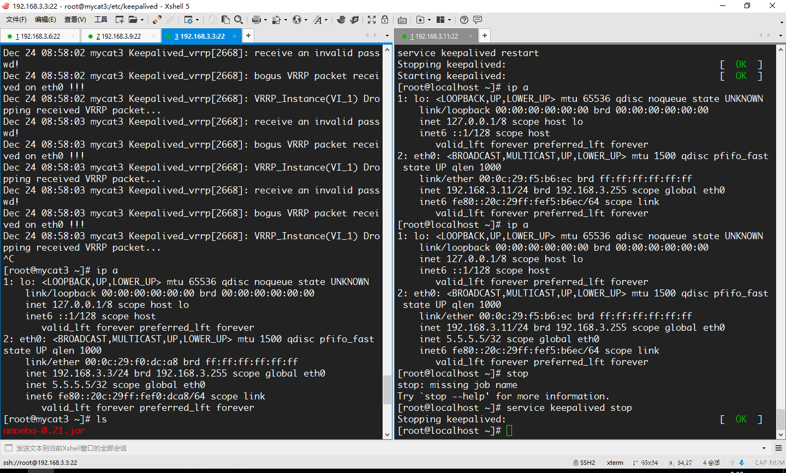Click the Font icon
The height and width of the screenshot is (473, 786).
click(317, 20)
